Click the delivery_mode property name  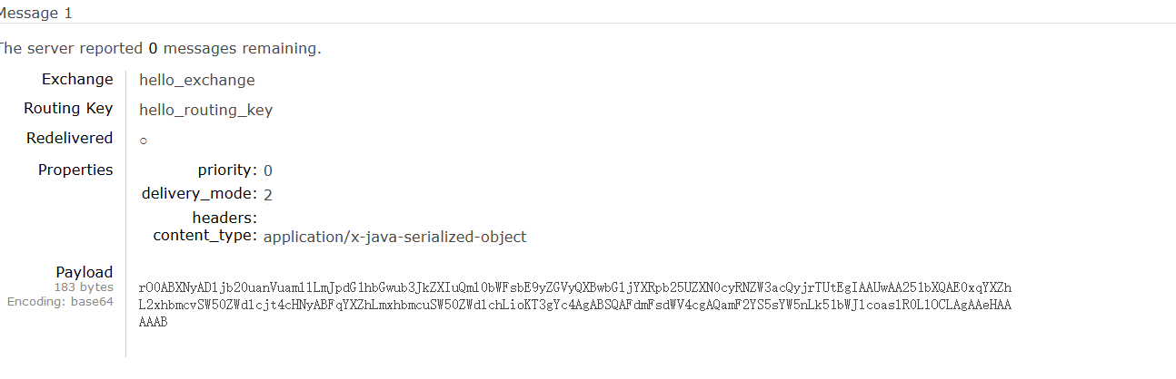(199, 193)
